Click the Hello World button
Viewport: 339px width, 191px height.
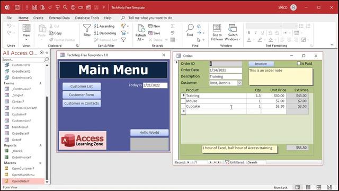149,133
